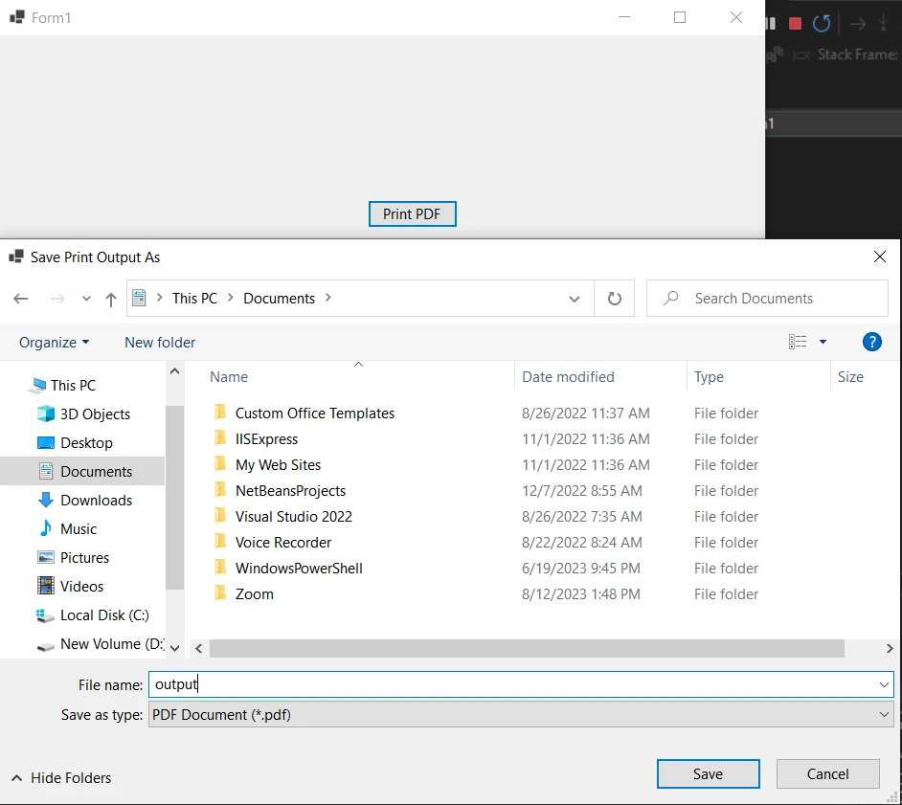The width and height of the screenshot is (902, 805).
Task: Open the Help question mark icon
Action: [871, 342]
